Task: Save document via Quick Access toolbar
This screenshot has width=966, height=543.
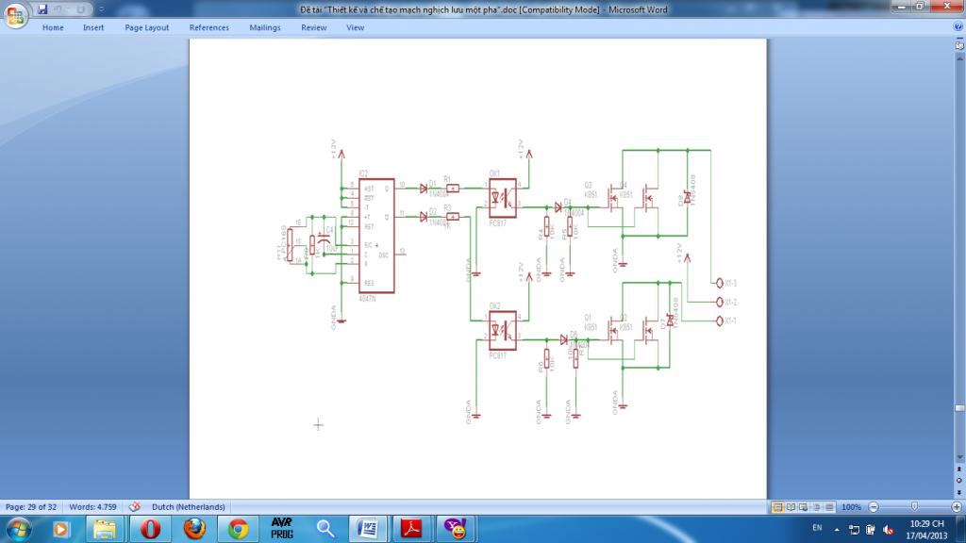Action: tap(43, 9)
